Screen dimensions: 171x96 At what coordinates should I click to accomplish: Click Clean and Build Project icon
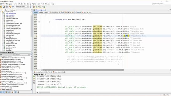point(34,7)
